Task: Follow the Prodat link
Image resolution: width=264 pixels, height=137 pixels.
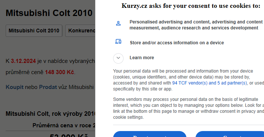Action: click(x=48, y=87)
